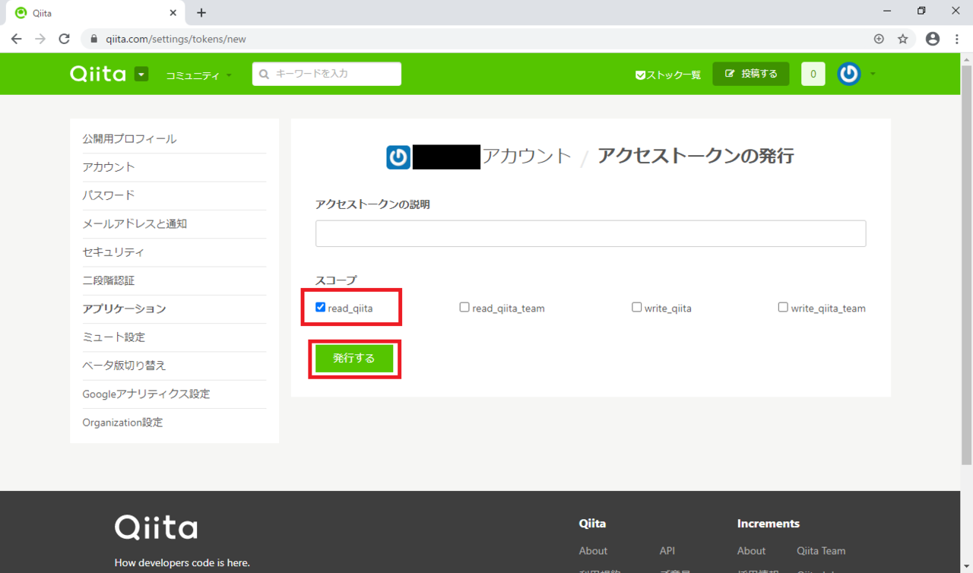Image resolution: width=973 pixels, height=573 pixels.
Task: Click the 発行する button
Action: pos(354,359)
